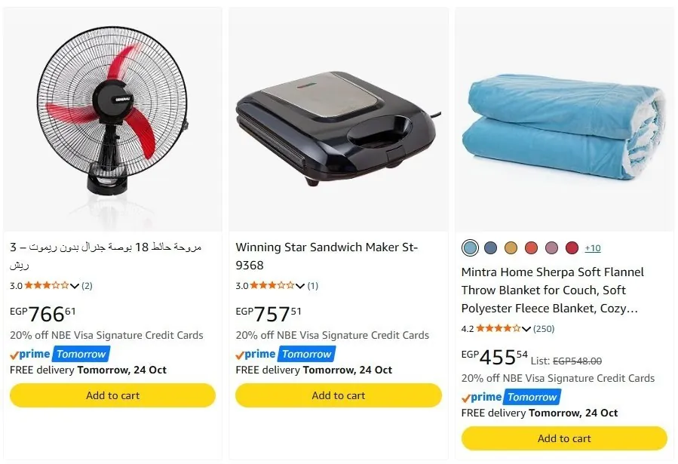
Task: Pick the mauve pink blanket color swatch
Action: (x=551, y=247)
